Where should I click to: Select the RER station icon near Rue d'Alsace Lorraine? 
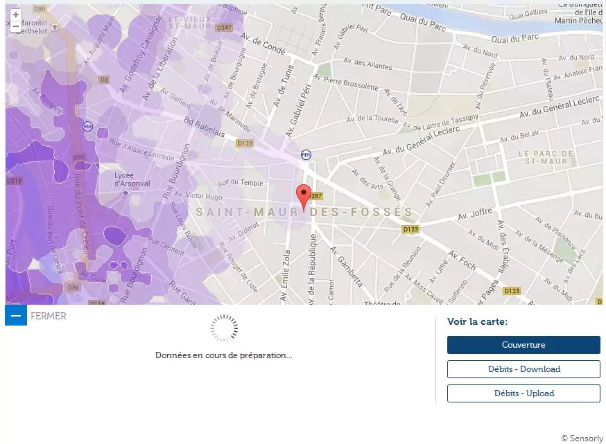(87, 126)
